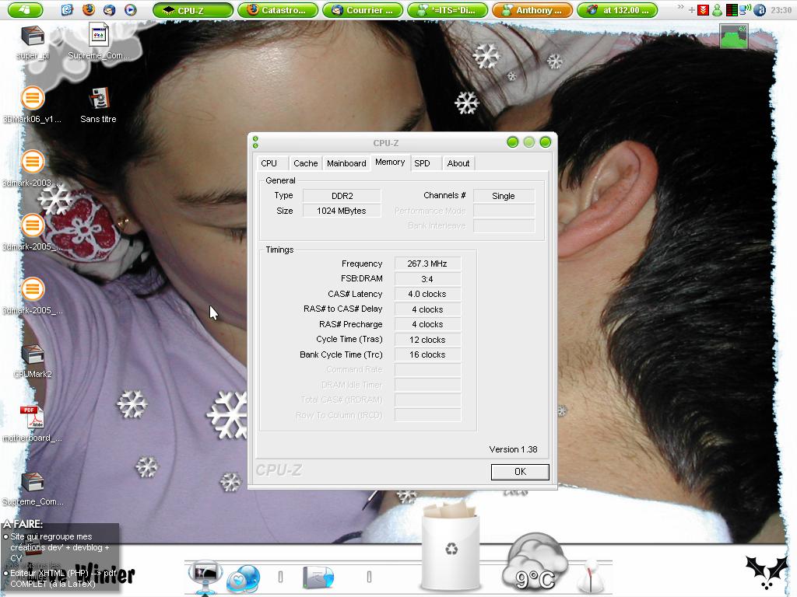Image resolution: width=797 pixels, height=597 pixels.
Task: Switch to the Mainboard tab
Action: pyautogui.click(x=346, y=163)
